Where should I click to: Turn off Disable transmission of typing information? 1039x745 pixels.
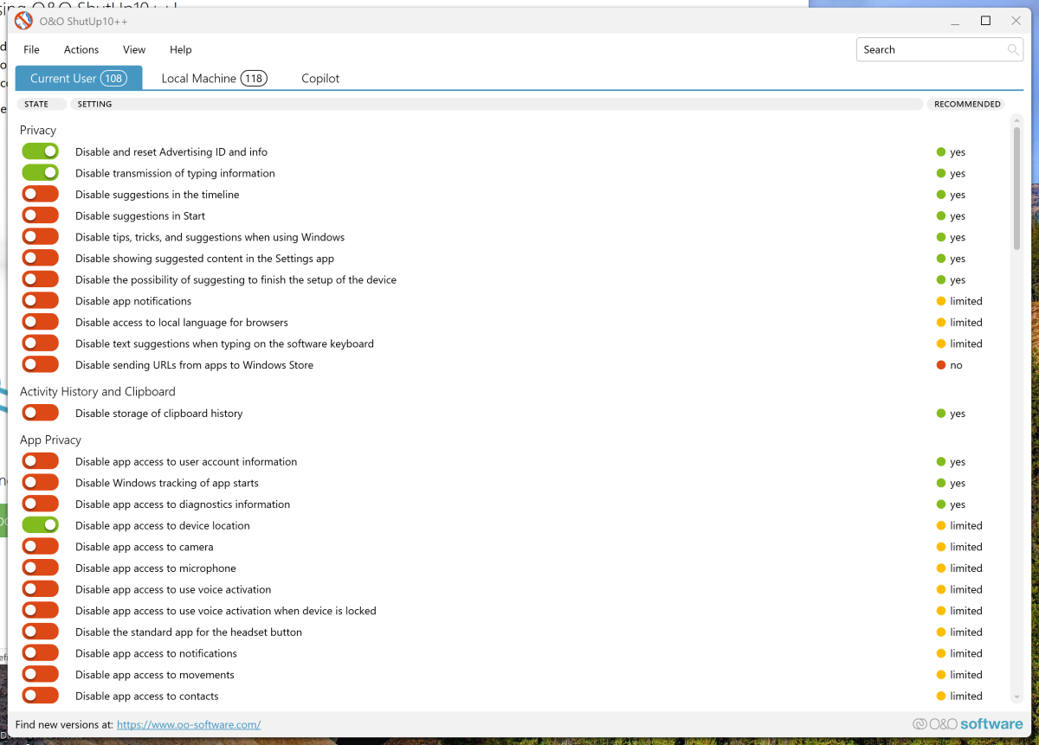[x=40, y=173]
